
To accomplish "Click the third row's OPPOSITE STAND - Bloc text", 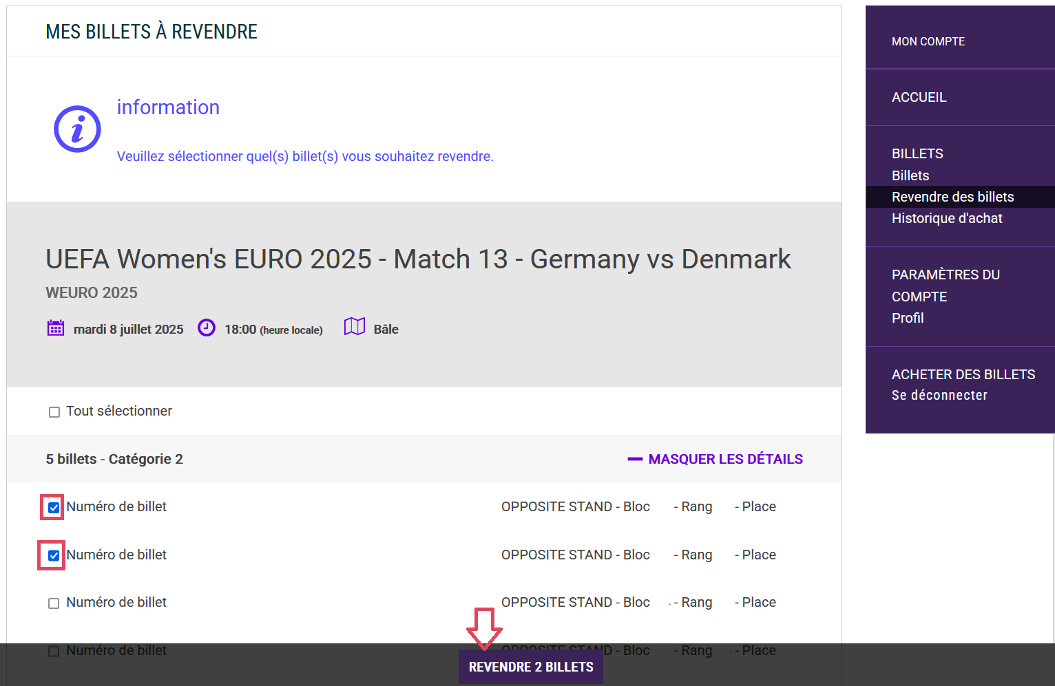I will (x=576, y=602).
